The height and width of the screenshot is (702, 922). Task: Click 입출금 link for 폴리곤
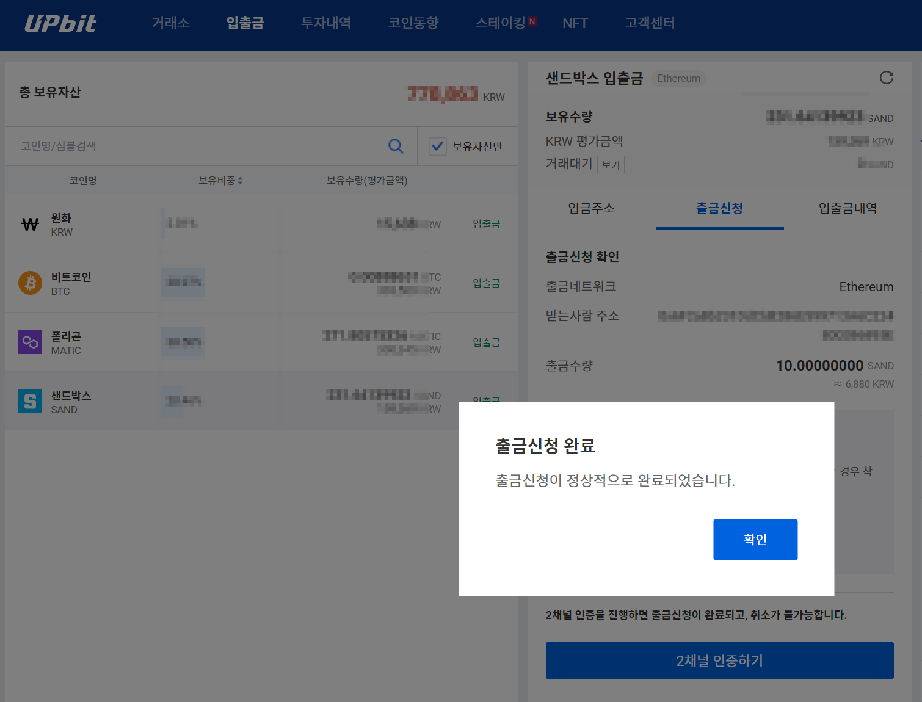(487, 342)
